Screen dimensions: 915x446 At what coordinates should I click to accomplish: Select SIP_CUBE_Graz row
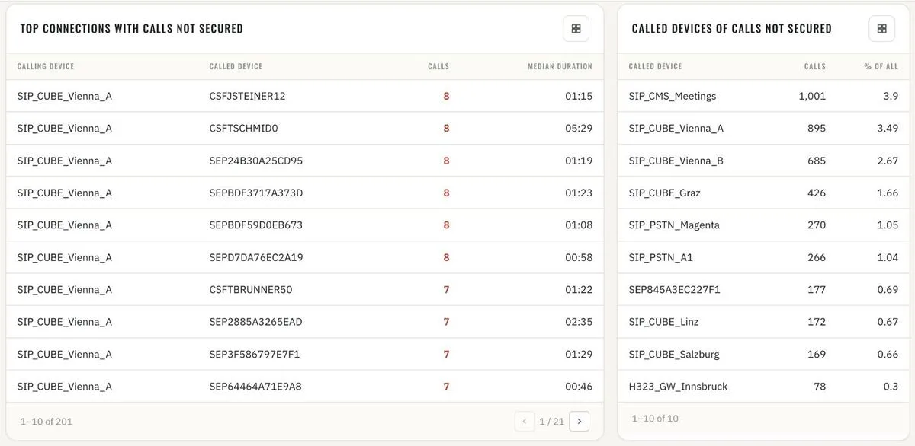click(x=763, y=193)
